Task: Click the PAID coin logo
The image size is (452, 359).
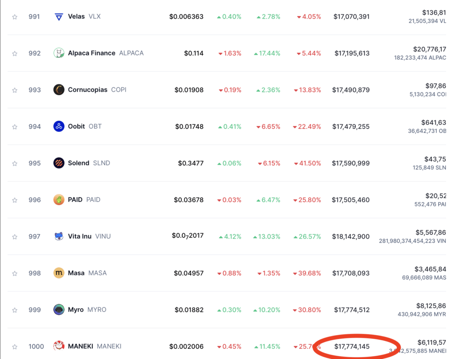Action: 59,200
